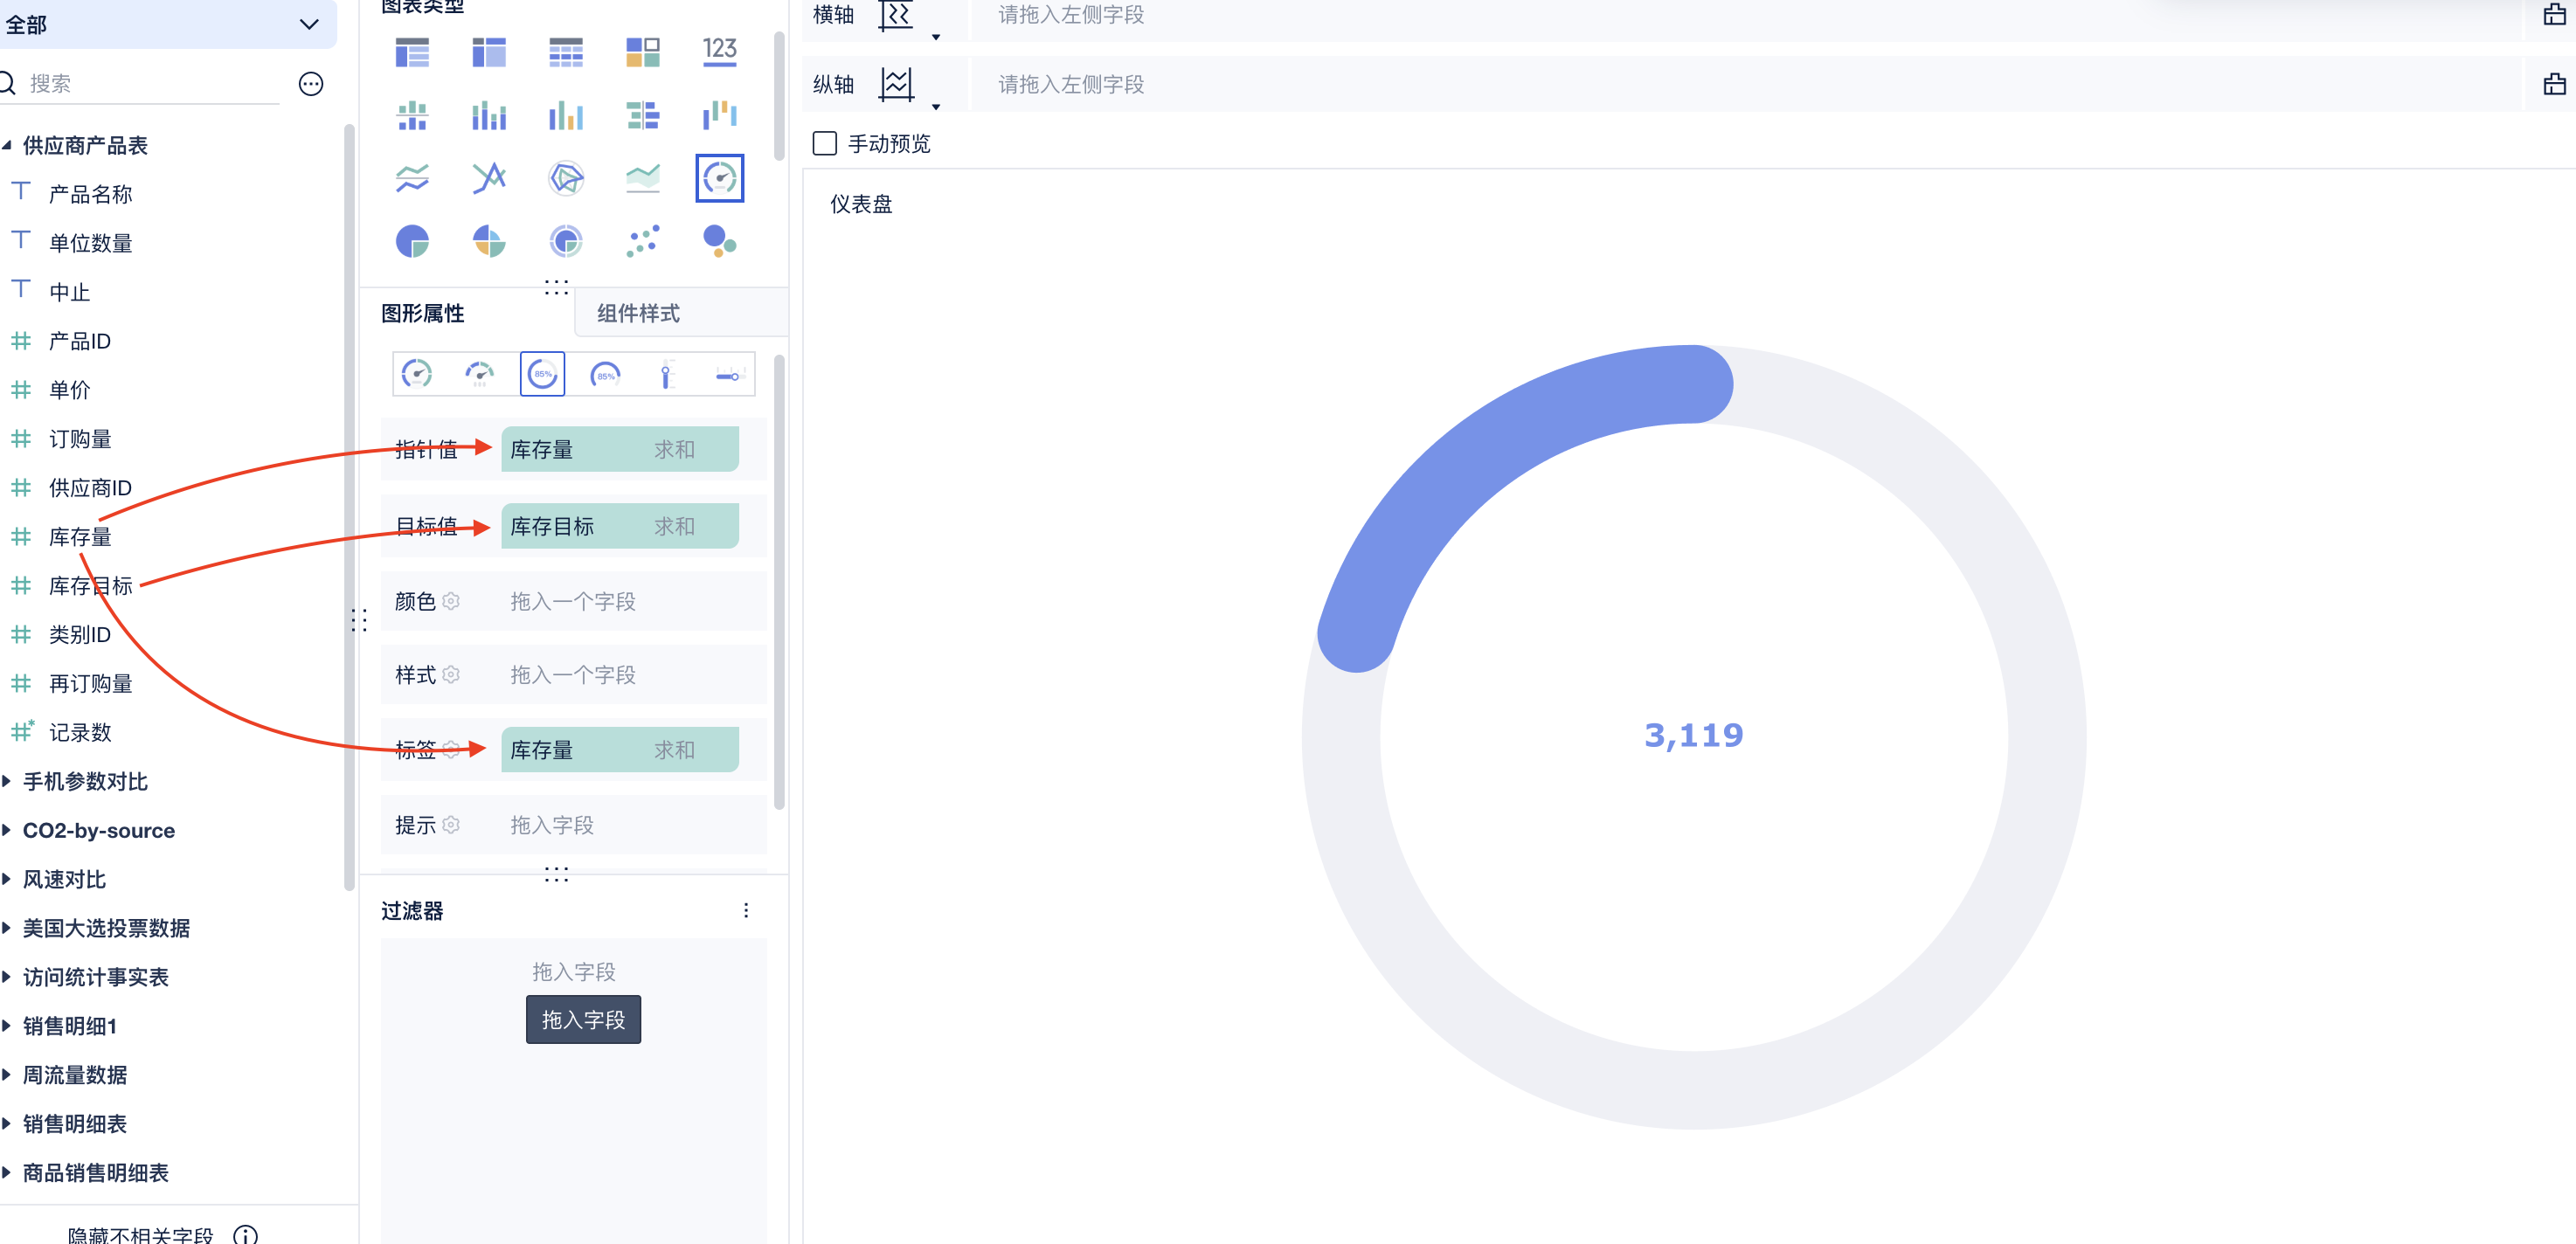Choose the half-ring 85% gauge style
This screenshot has width=2576, height=1244.
pos(605,375)
